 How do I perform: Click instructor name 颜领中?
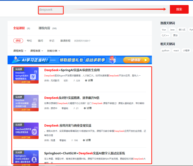click(x=54, y=108)
